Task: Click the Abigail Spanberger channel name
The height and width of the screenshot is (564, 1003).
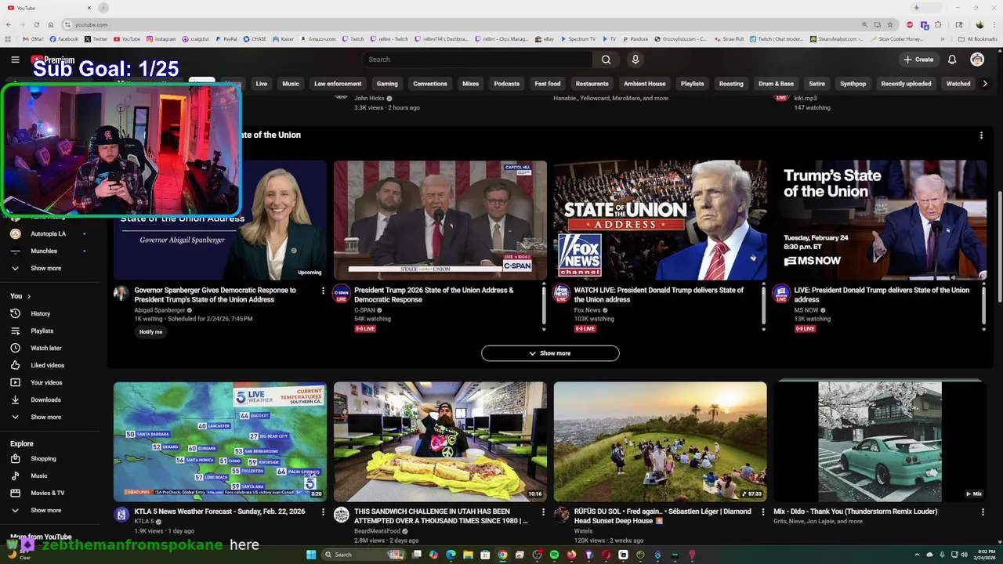Action: tap(159, 310)
